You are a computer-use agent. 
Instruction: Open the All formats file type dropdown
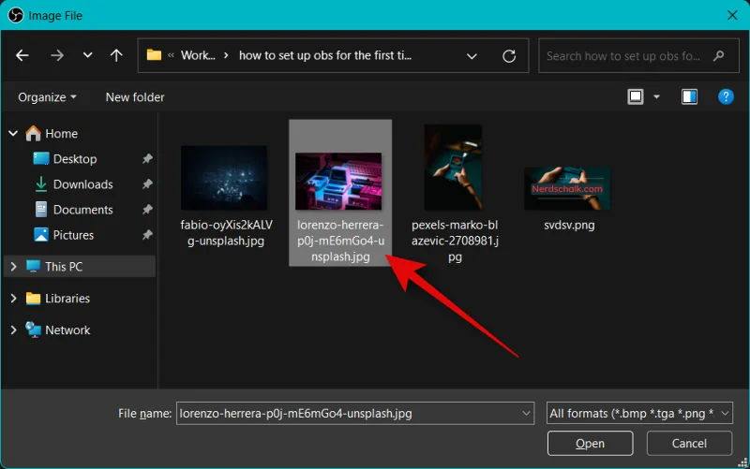(x=639, y=413)
